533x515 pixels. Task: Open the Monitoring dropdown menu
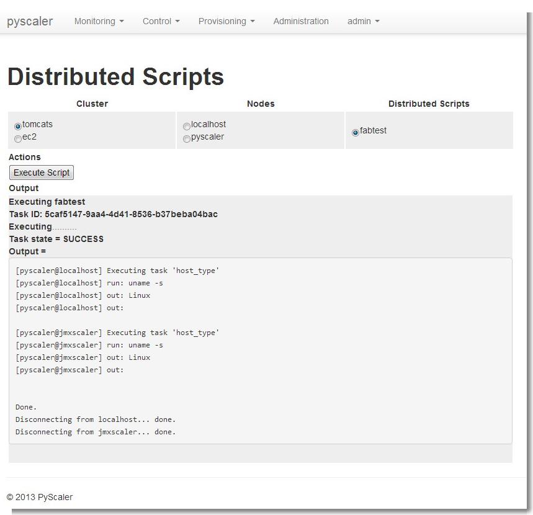99,21
